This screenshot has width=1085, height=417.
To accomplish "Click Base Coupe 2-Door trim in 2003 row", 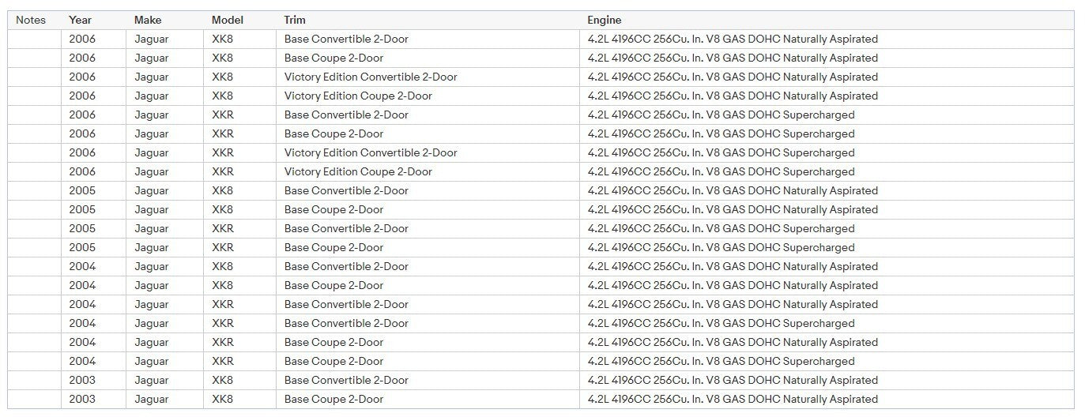I will click(333, 399).
